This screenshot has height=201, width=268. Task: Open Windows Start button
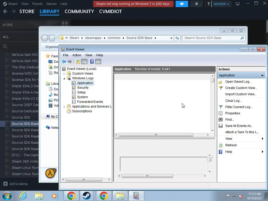pos(7,196)
